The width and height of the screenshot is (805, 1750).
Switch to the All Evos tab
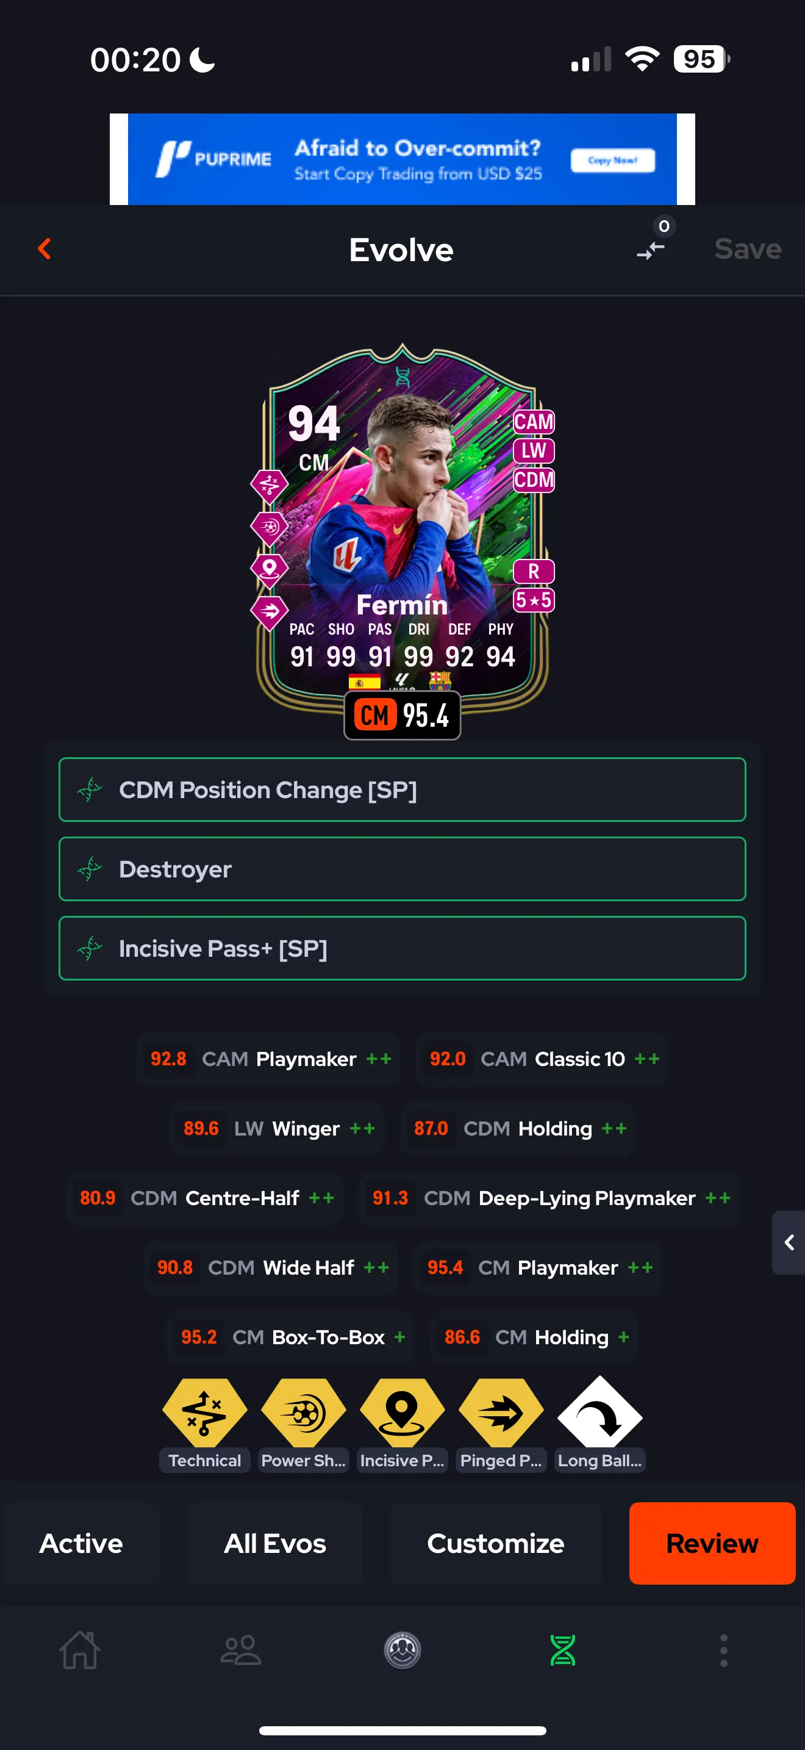pyautogui.click(x=275, y=1544)
